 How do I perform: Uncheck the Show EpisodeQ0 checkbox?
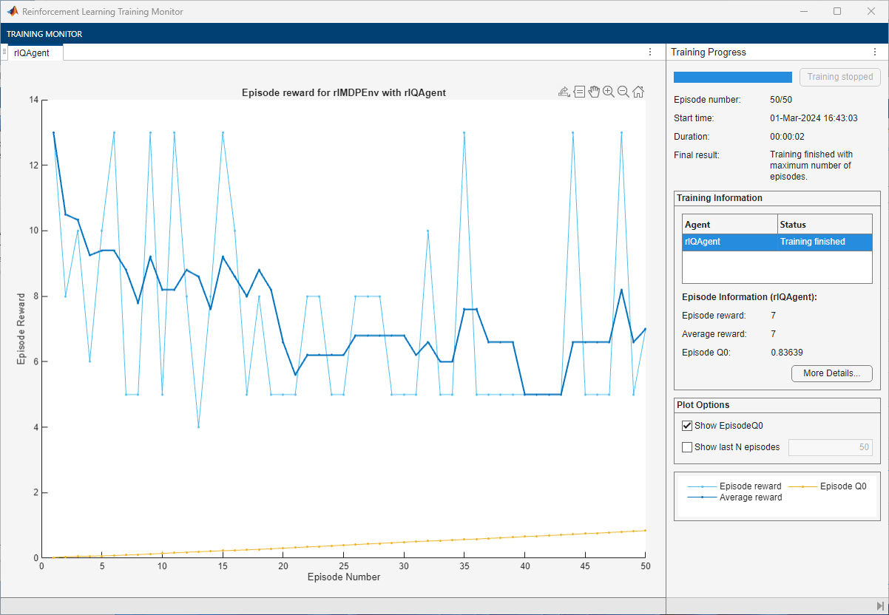(687, 426)
